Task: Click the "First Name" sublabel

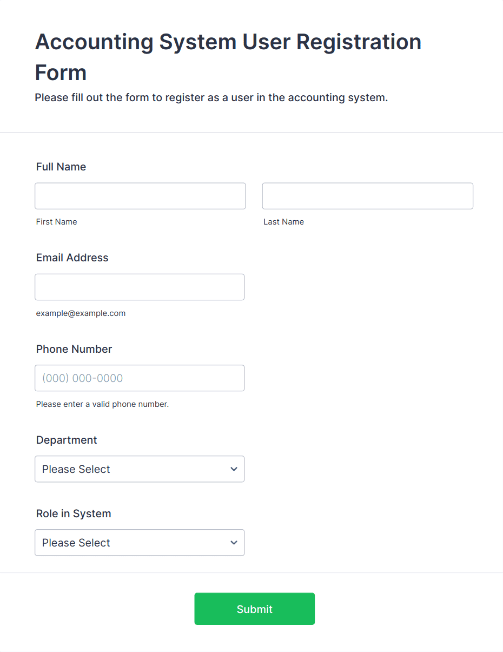Action: coord(56,222)
